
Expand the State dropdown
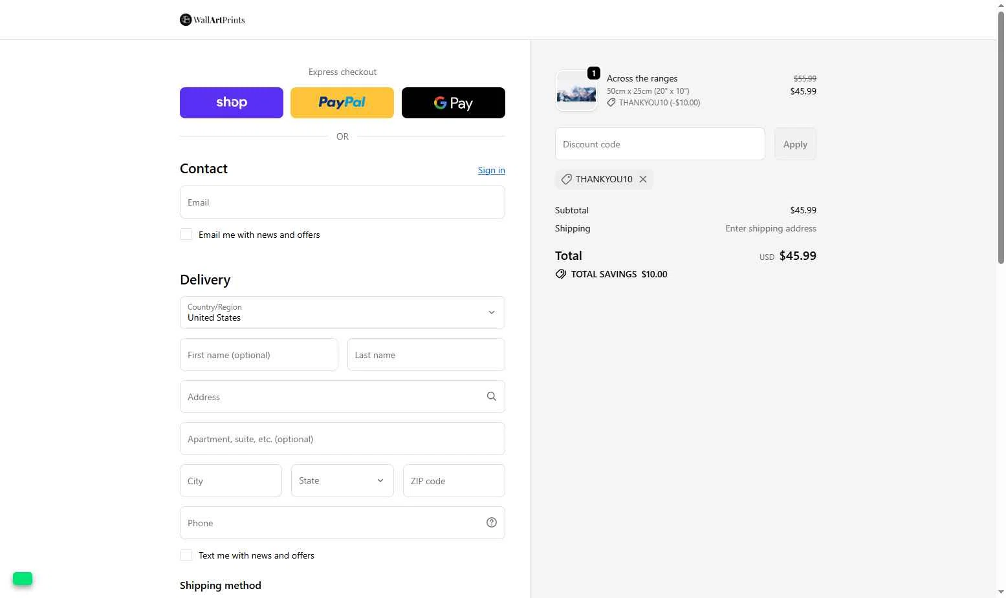coord(342,481)
